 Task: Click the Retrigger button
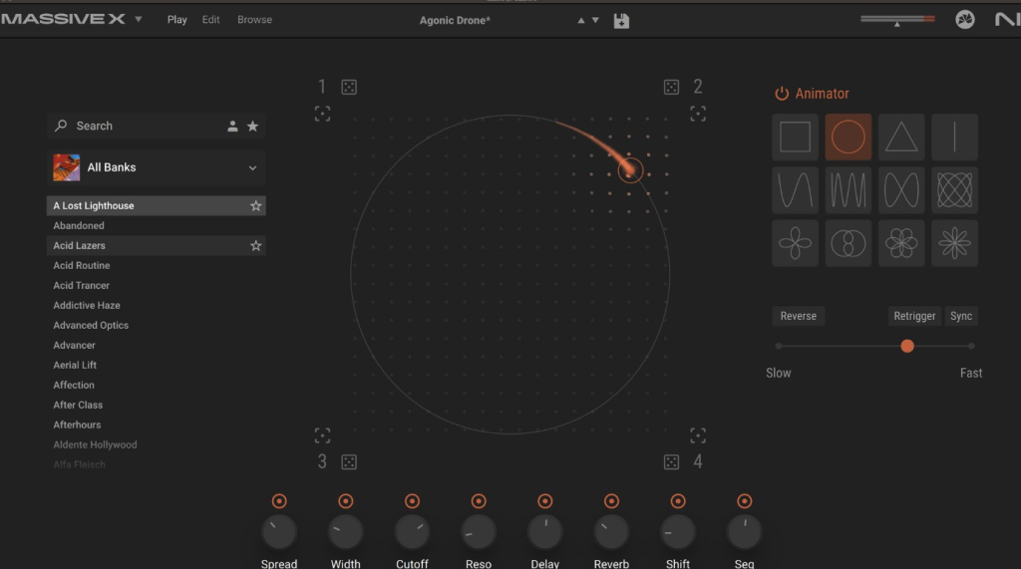pos(914,316)
